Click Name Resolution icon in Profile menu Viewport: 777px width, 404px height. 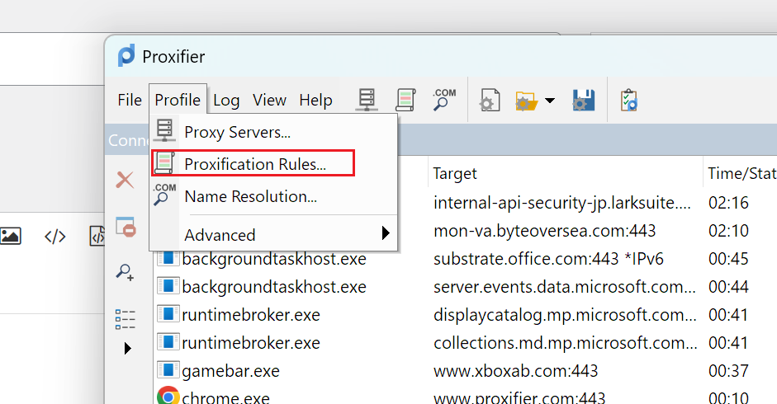tap(164, 195)
